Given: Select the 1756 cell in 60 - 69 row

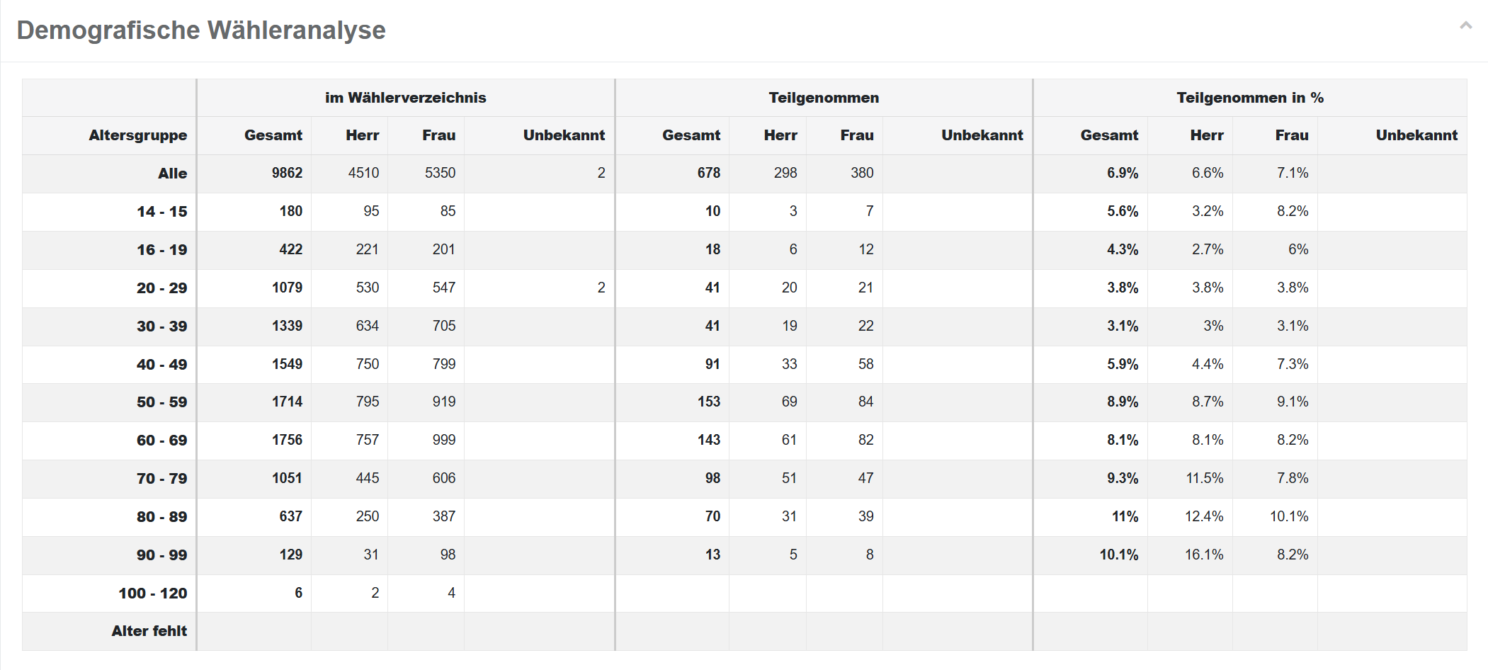Looking at the screenshot, I should pyautogui.click(x=287, y=441).
